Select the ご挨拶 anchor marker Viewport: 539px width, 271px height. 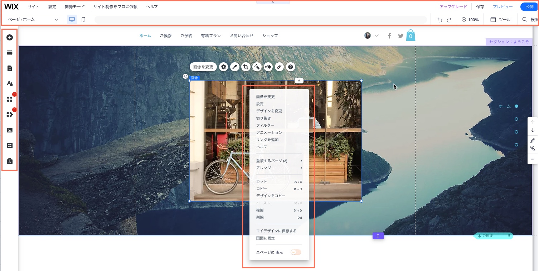point(494,236)
